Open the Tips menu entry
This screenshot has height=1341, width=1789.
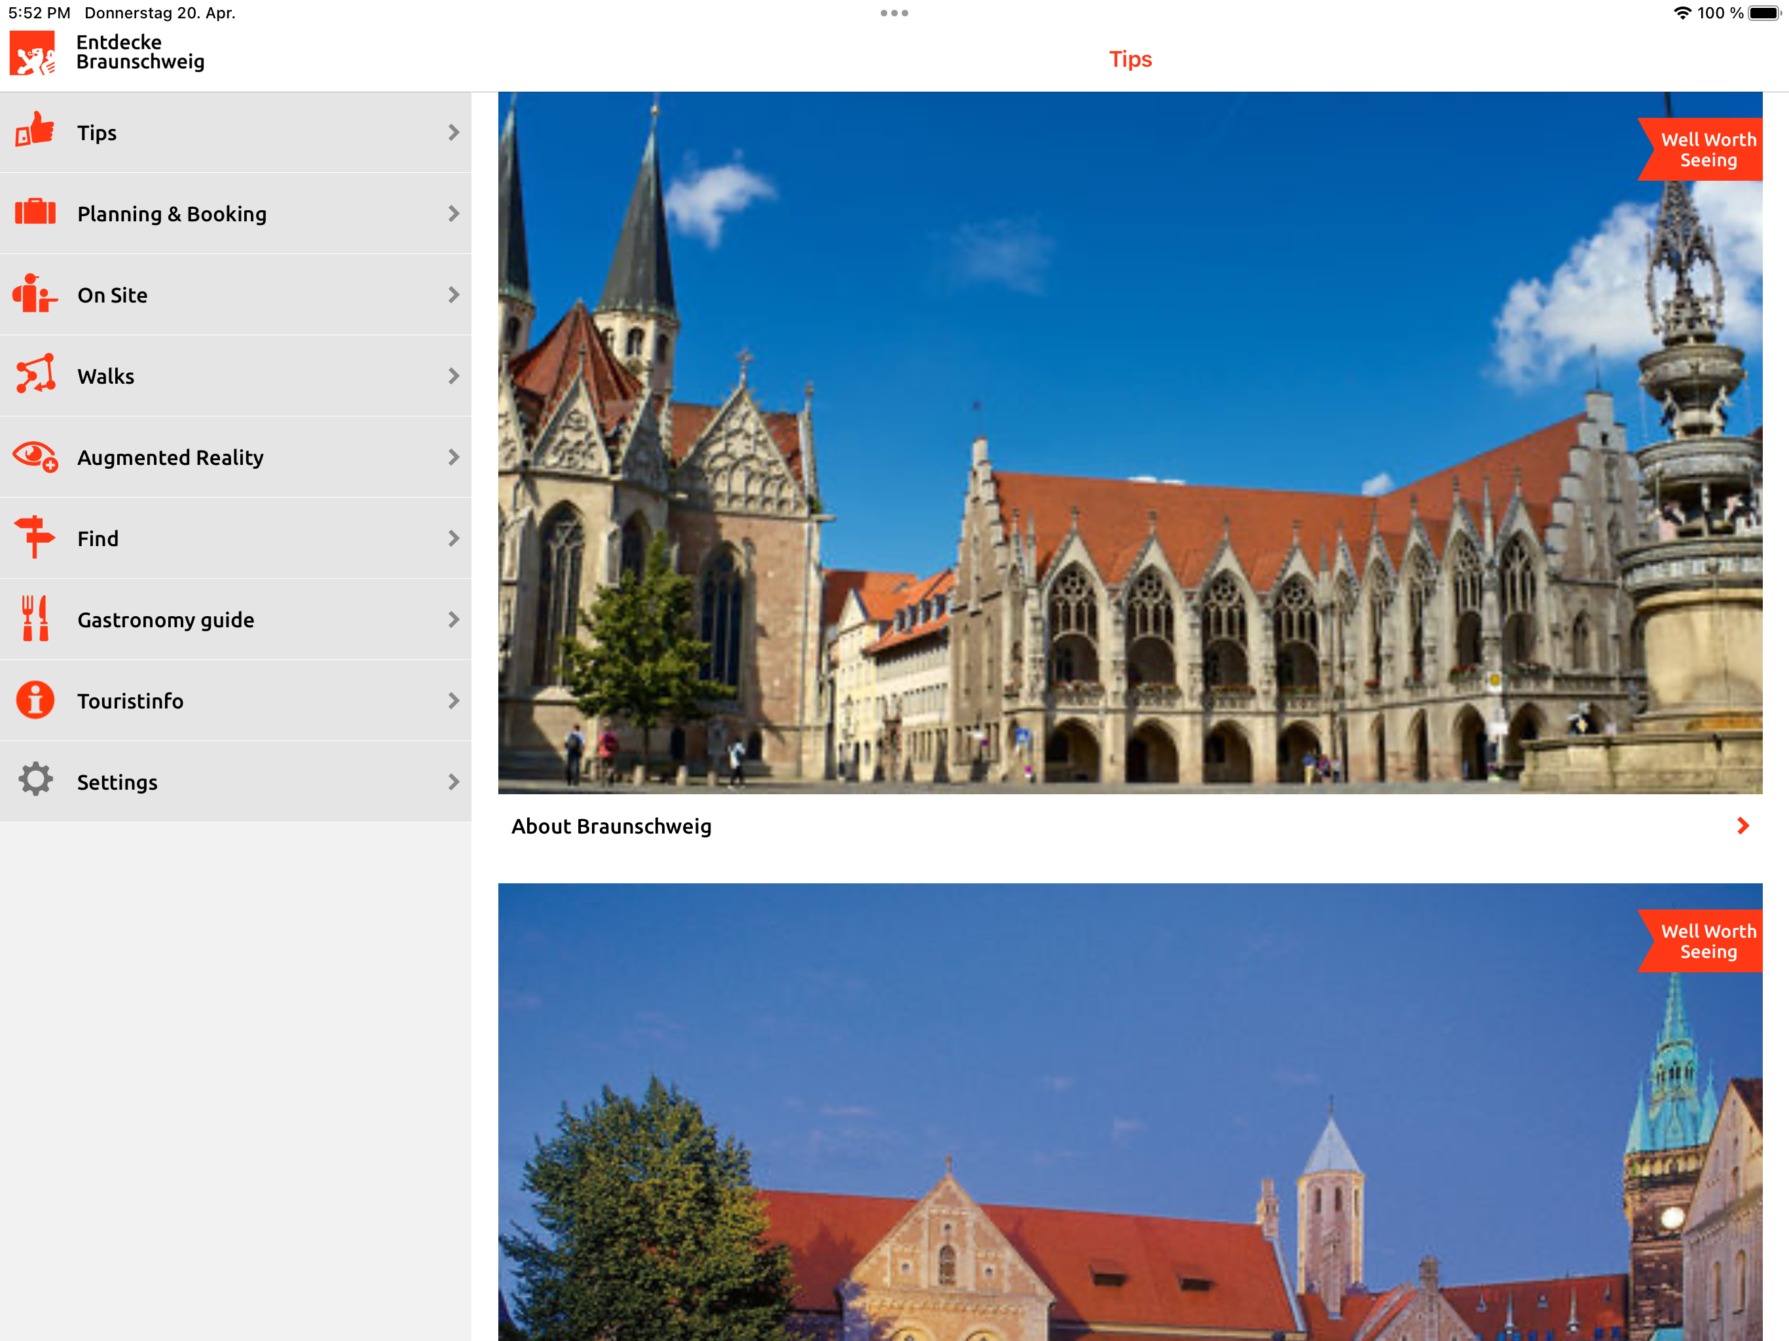[x=235, y=132]
